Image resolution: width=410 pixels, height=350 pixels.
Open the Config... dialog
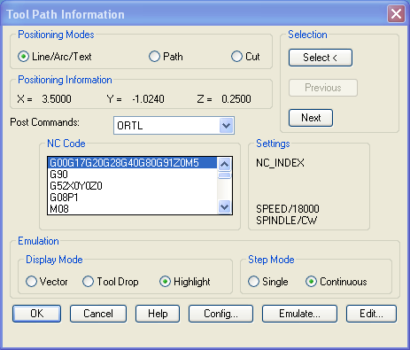220,314
